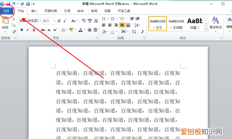
Task: Click the Shrink Font icon
Action: click(x=65, y=21)
